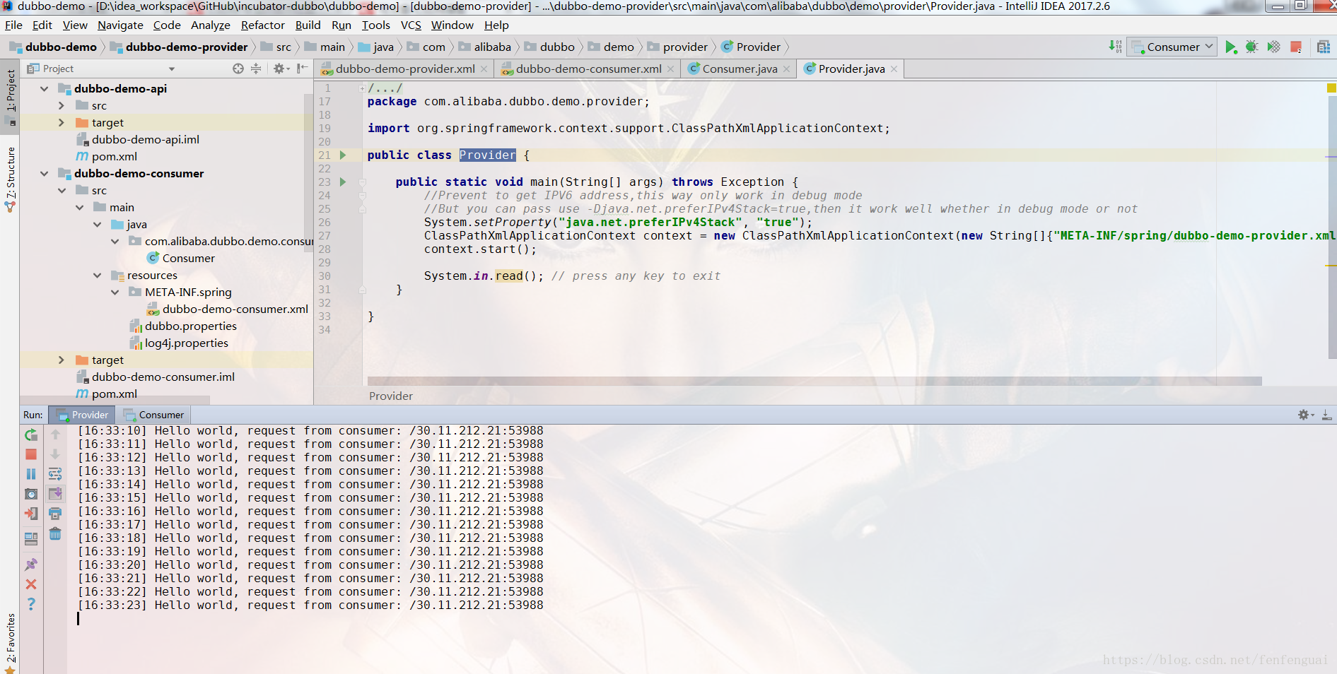Open Project panel gear settings
Viewport: 1337px width, 674px height.
point(281,69)
